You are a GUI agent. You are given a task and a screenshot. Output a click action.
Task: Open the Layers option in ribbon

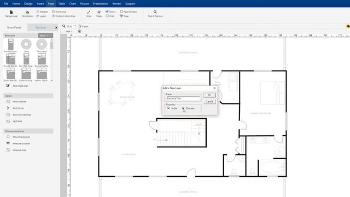(x=42, y=16)
